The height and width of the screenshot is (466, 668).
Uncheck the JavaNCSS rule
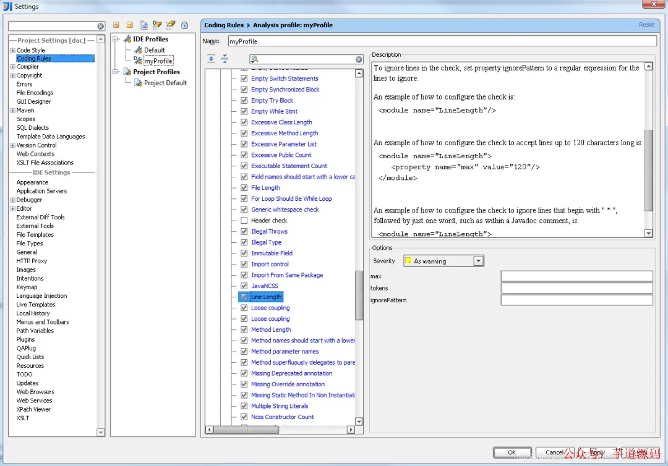click(244, 286)
